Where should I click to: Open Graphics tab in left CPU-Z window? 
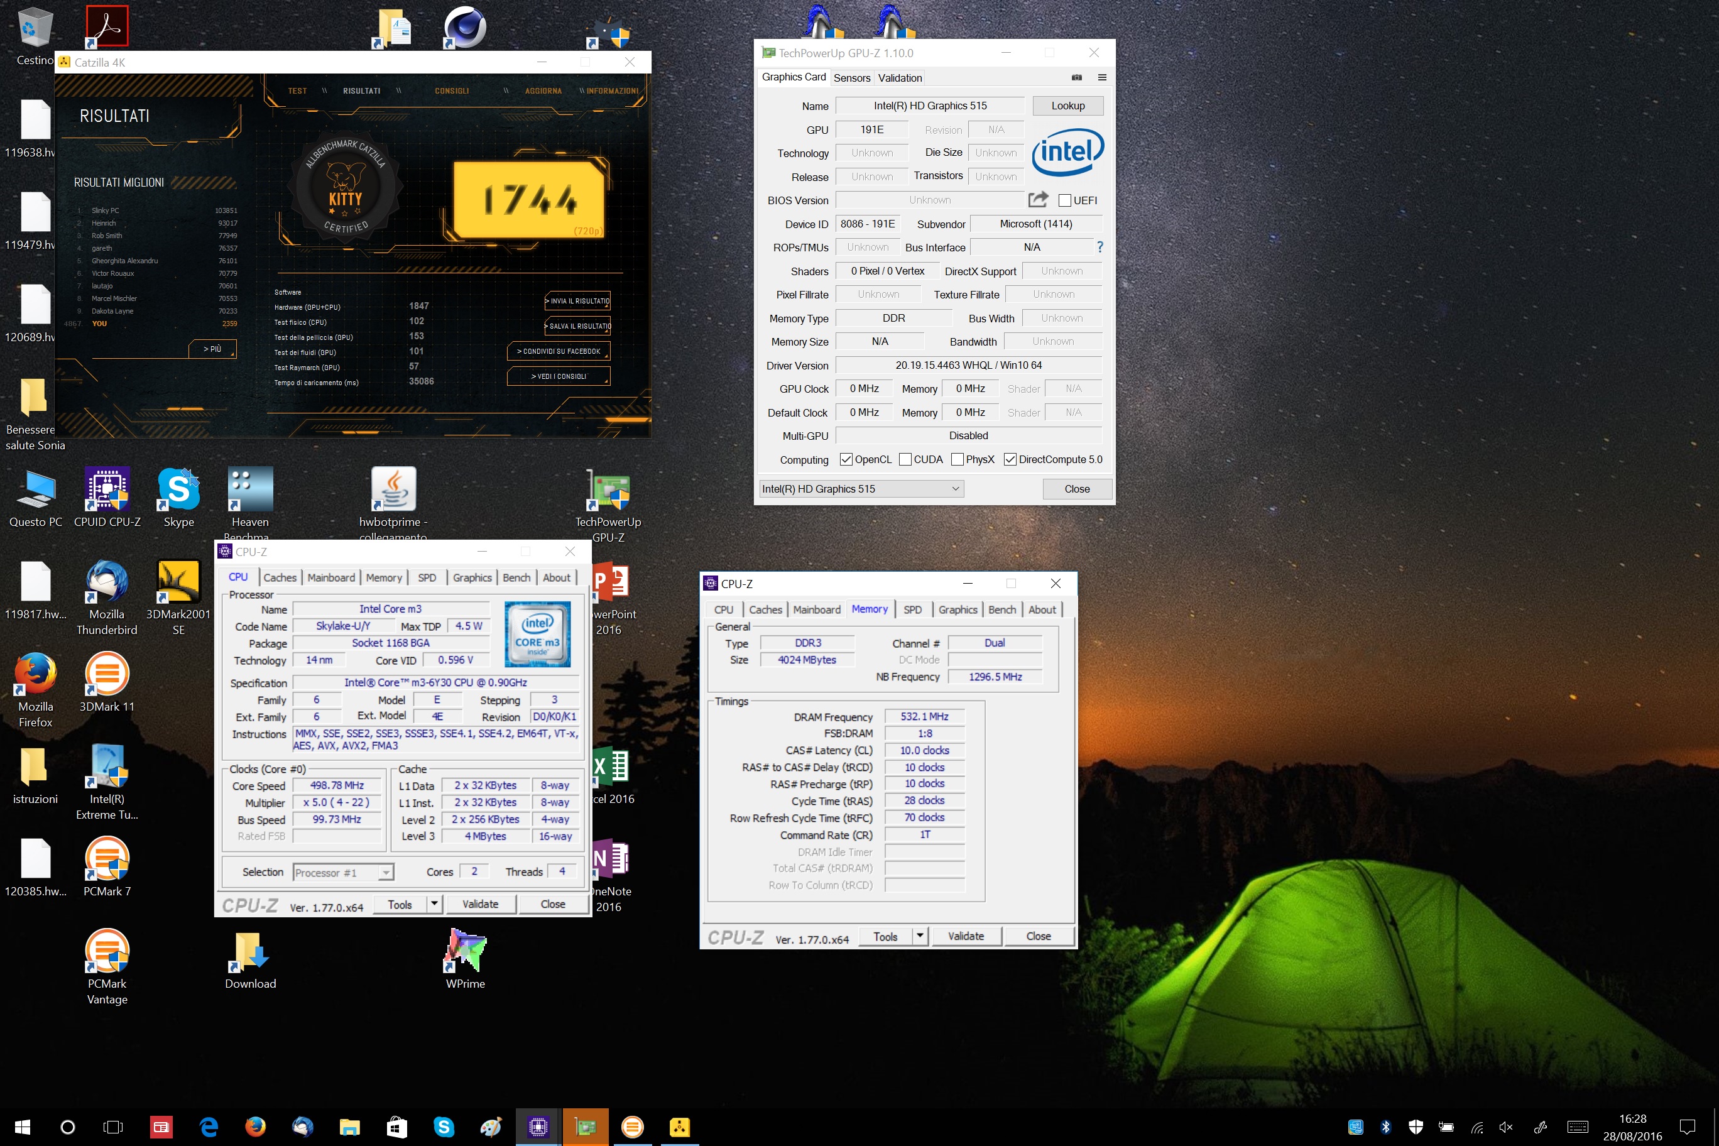coord(472,577)
